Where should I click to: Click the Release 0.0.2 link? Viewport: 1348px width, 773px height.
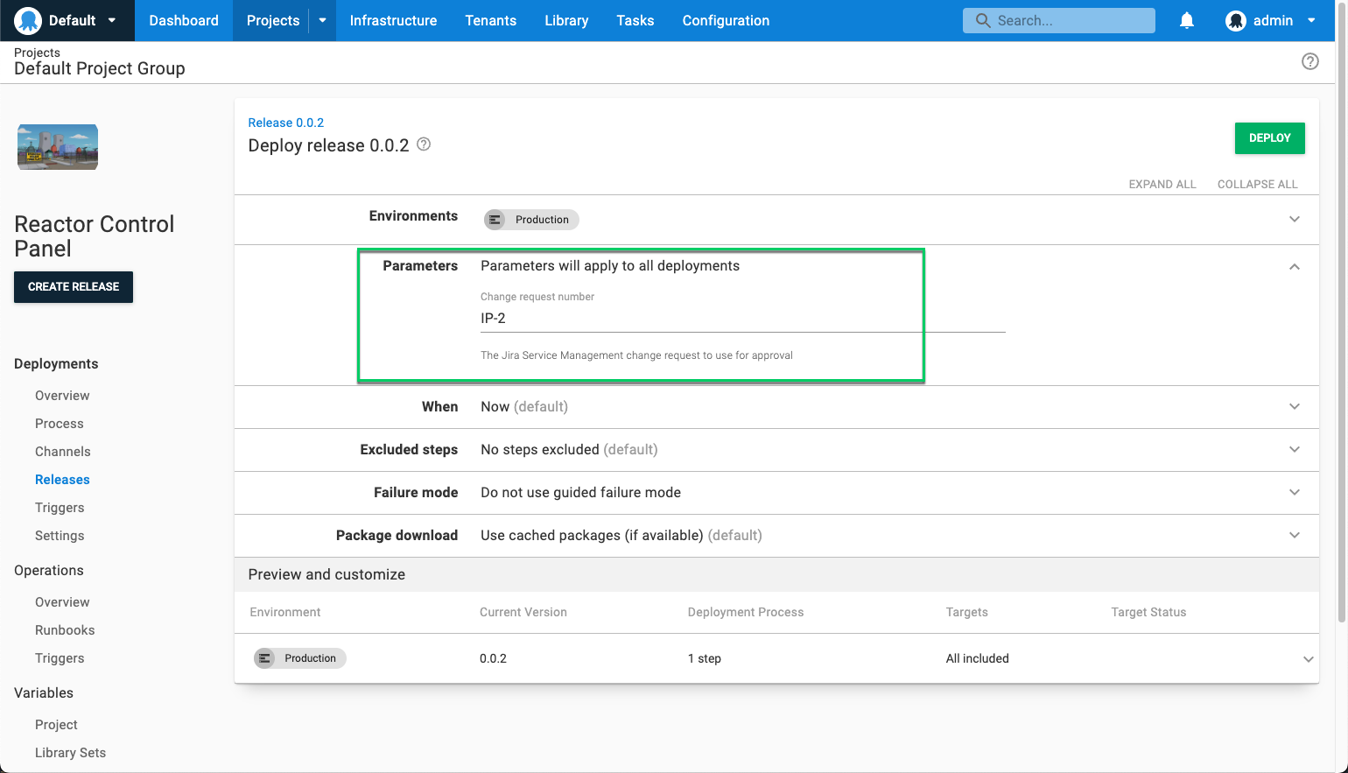pos(285,123)
